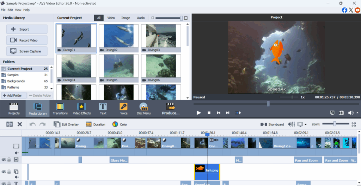Select the Samples folder

[x=25, y=75]
